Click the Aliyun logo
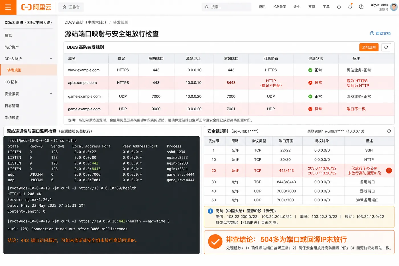 coord(36,7)
